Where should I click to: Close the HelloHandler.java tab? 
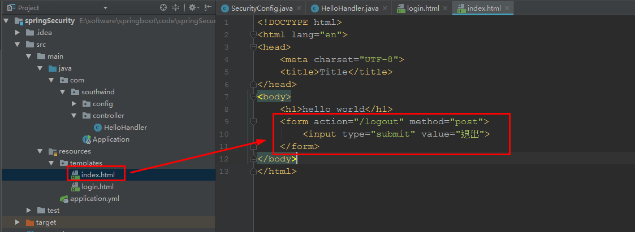(385, 8)
